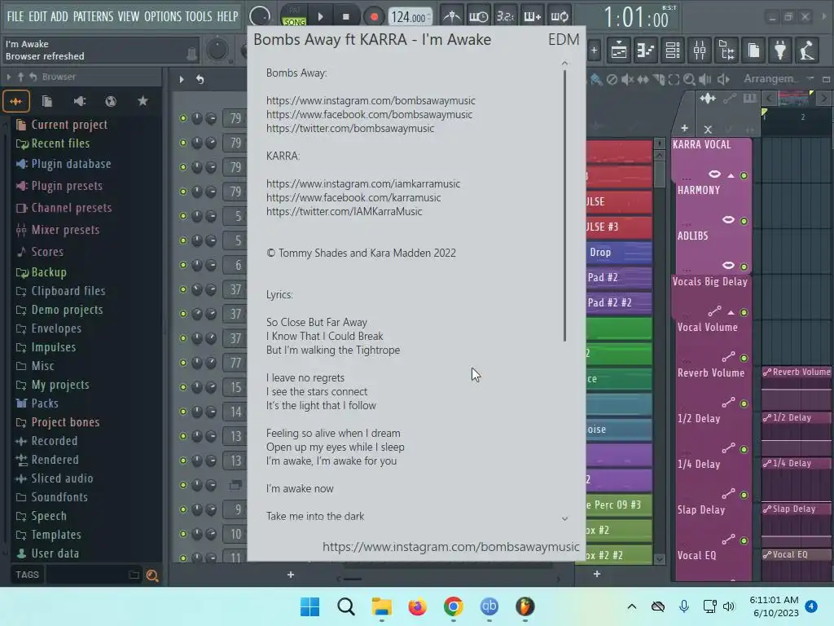Image resolution: width=834 pixels, height=626 pixels.
Task: Click the Bombs Away Instagram link
Action: click(371, 100)
